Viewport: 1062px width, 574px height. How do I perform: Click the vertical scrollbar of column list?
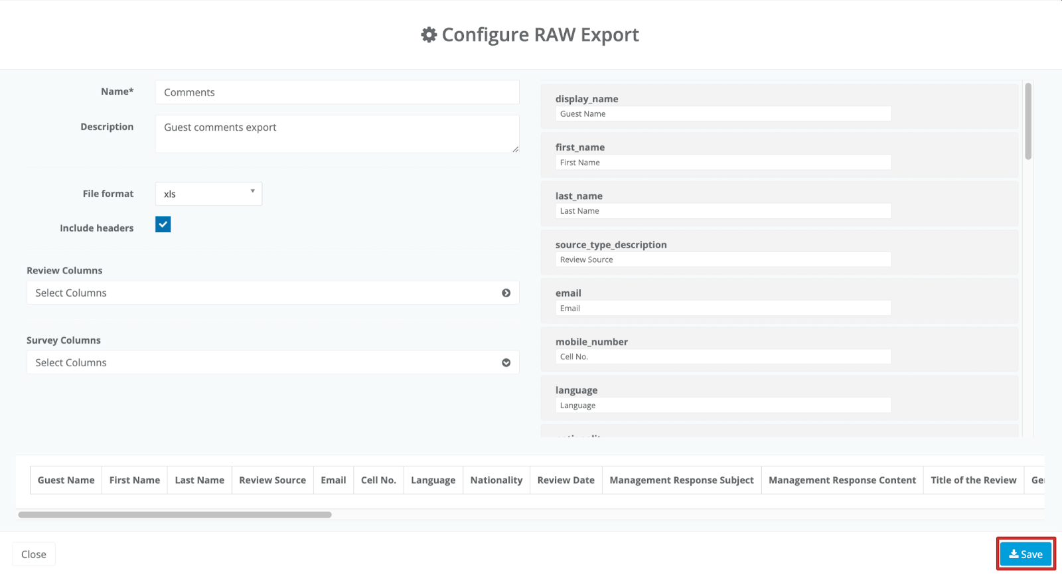1028,121
